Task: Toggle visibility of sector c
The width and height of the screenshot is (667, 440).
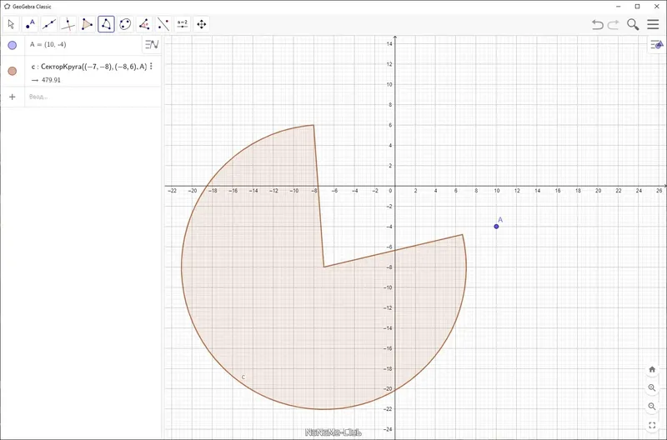Action: (13, 71)
